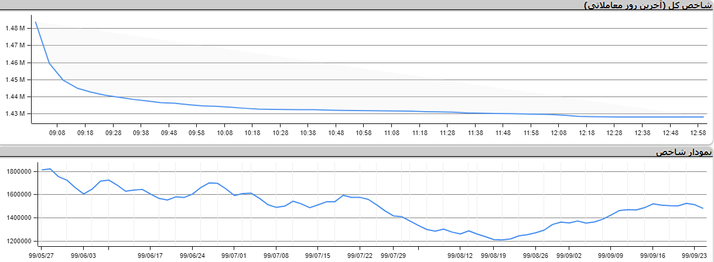This screenshot has height=262, width=714.
Task: Click the last data point of the history line
Action: (702, 208)
